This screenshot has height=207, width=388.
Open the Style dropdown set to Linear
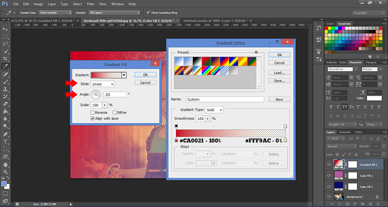point(103,84)
